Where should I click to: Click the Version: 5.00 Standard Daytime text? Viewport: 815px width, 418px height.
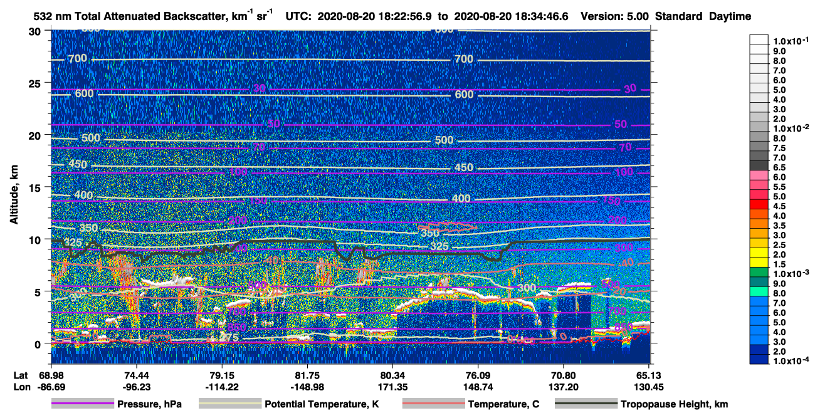pyautogui.click(x=666, y=16)
